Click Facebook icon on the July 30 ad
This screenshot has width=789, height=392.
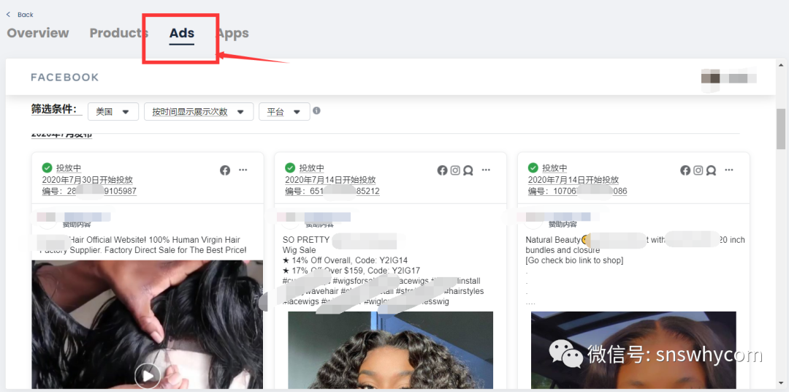[225, 170]
